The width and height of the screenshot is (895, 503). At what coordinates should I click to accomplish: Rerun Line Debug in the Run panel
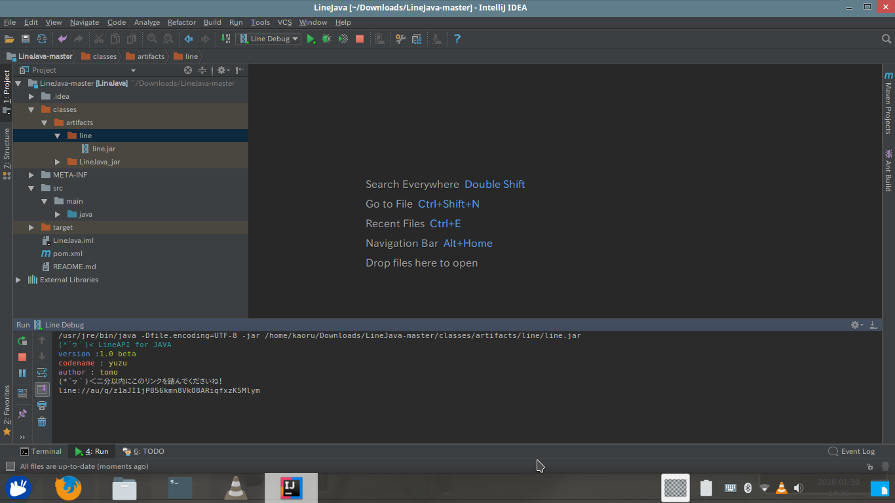click(22, 341)
